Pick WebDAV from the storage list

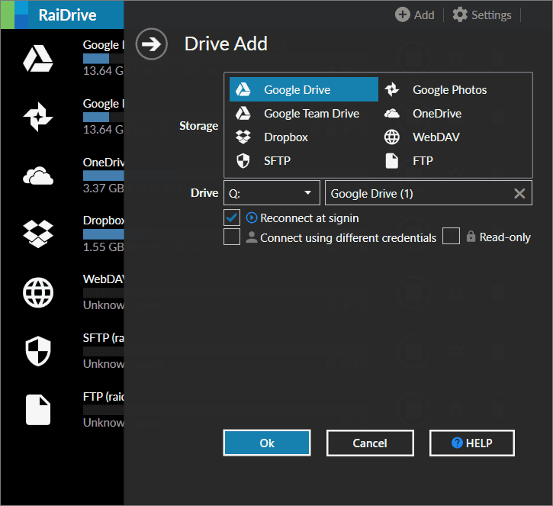click(436, 137)
